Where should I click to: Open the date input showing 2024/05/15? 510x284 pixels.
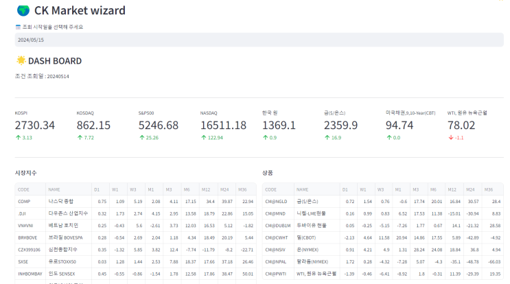[259, 40]
